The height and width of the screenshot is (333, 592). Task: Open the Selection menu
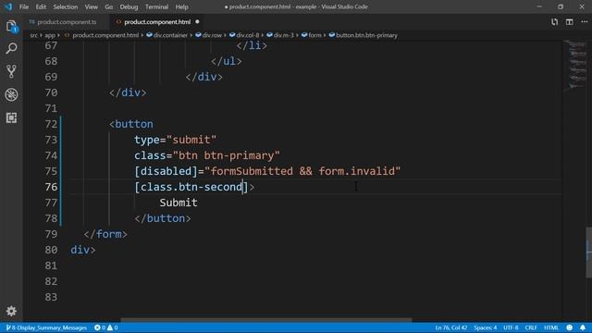click(x=66, y=6)
